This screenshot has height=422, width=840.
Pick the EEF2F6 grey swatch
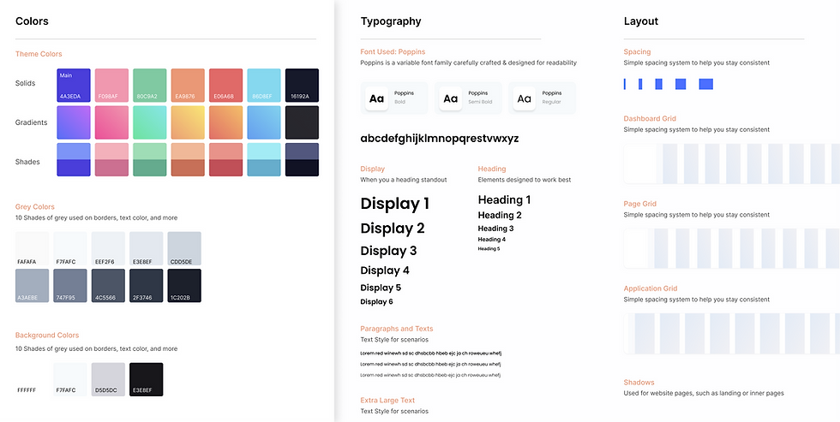(108, 248)
